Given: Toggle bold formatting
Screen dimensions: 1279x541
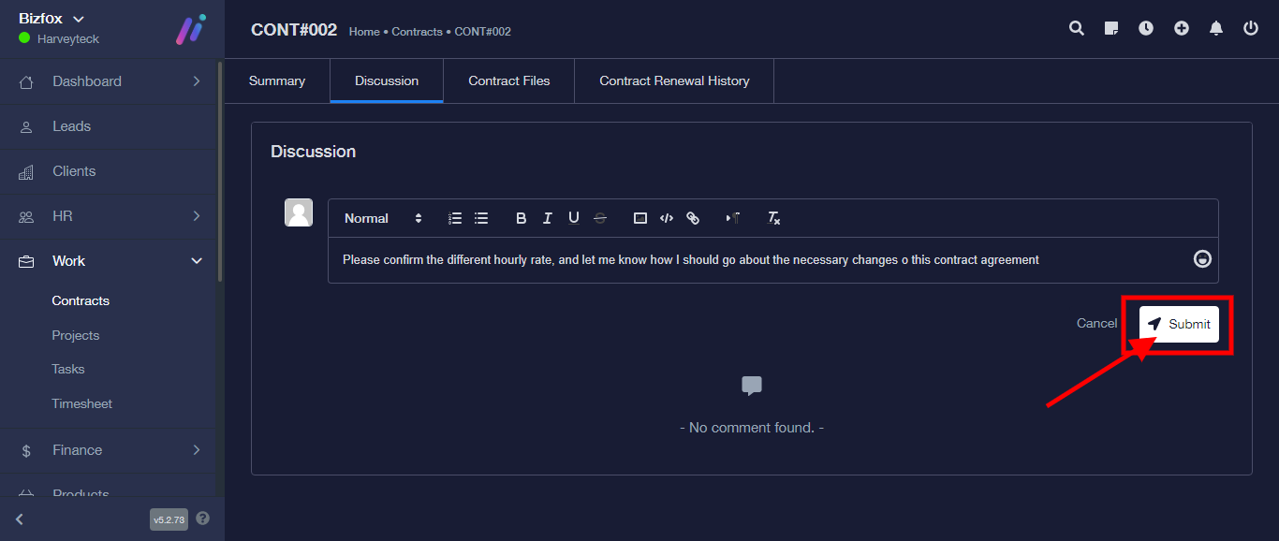Looking at the screenshot, I should [522, 218].
